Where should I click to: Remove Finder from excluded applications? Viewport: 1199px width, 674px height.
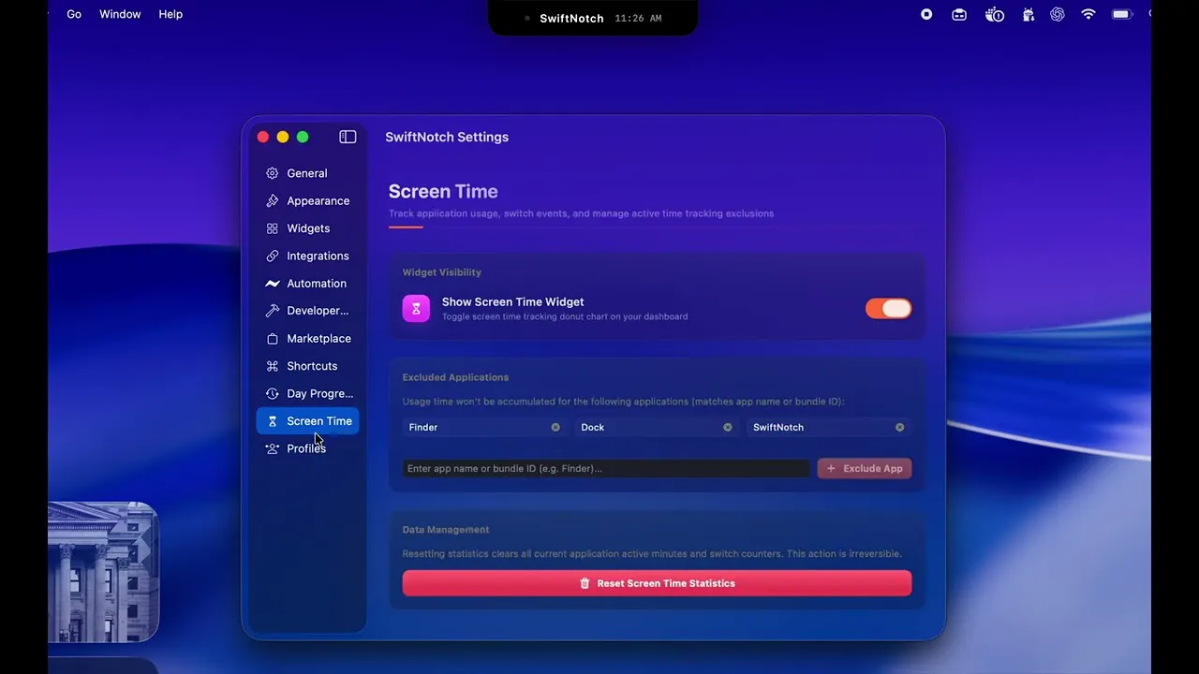[555, 427]
